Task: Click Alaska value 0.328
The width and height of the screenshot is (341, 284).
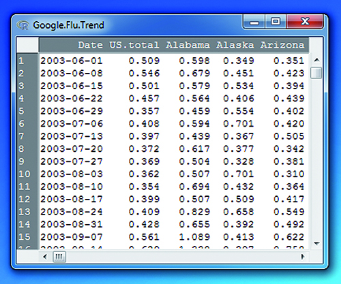Action: pos(239,161)
